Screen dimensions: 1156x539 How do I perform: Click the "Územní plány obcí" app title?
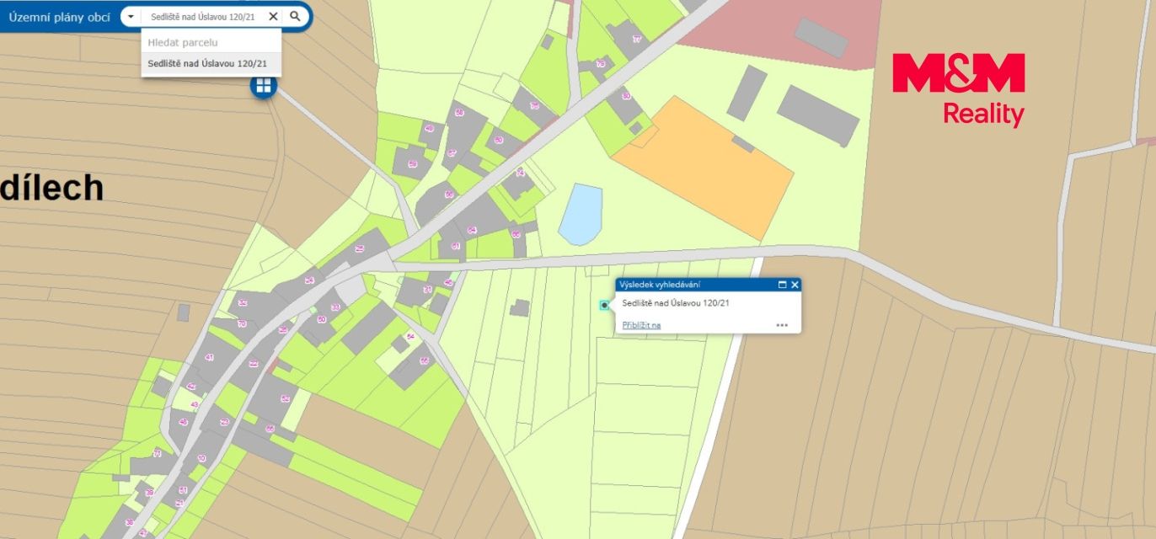click(59, 16)
